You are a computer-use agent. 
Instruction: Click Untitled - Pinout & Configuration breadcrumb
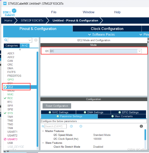75,21
